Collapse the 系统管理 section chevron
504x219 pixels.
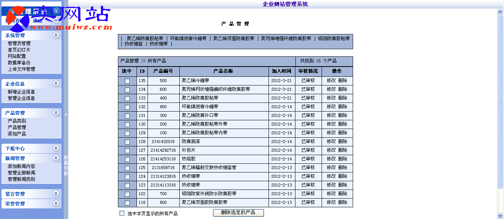pyautogui.click(x=56, y=35)
